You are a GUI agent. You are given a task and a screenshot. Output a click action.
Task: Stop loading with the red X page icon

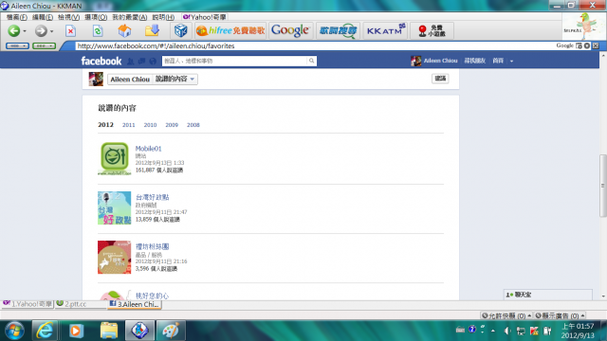pos(70,31)
